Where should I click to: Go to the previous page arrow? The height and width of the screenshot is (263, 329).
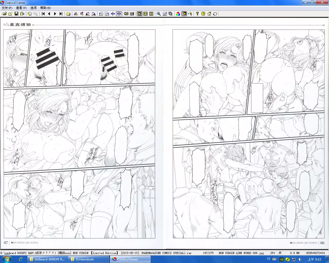pyautogui.click(x=49, y=14)
